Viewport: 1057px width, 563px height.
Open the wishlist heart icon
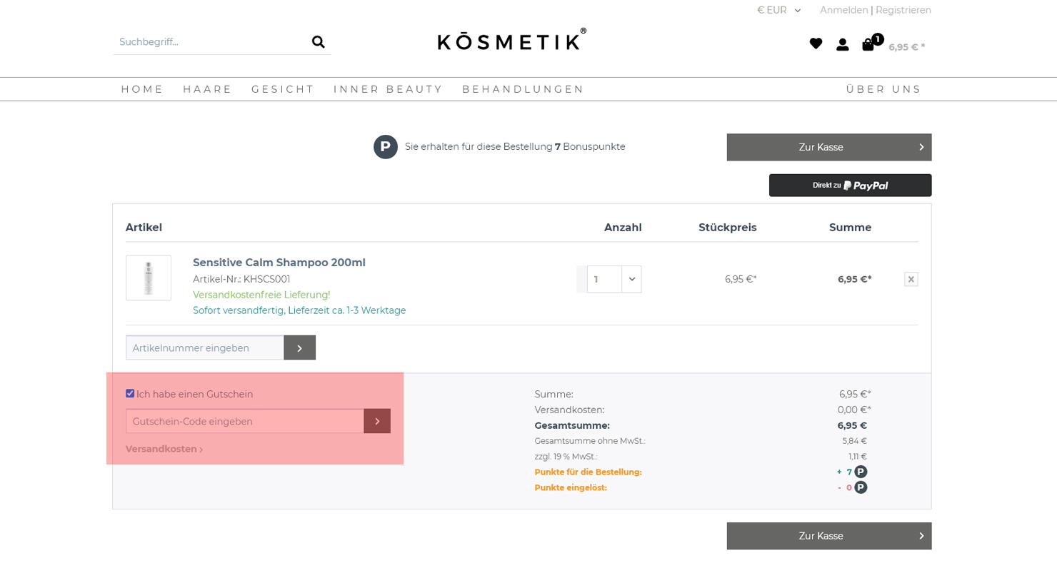[816, 44]
